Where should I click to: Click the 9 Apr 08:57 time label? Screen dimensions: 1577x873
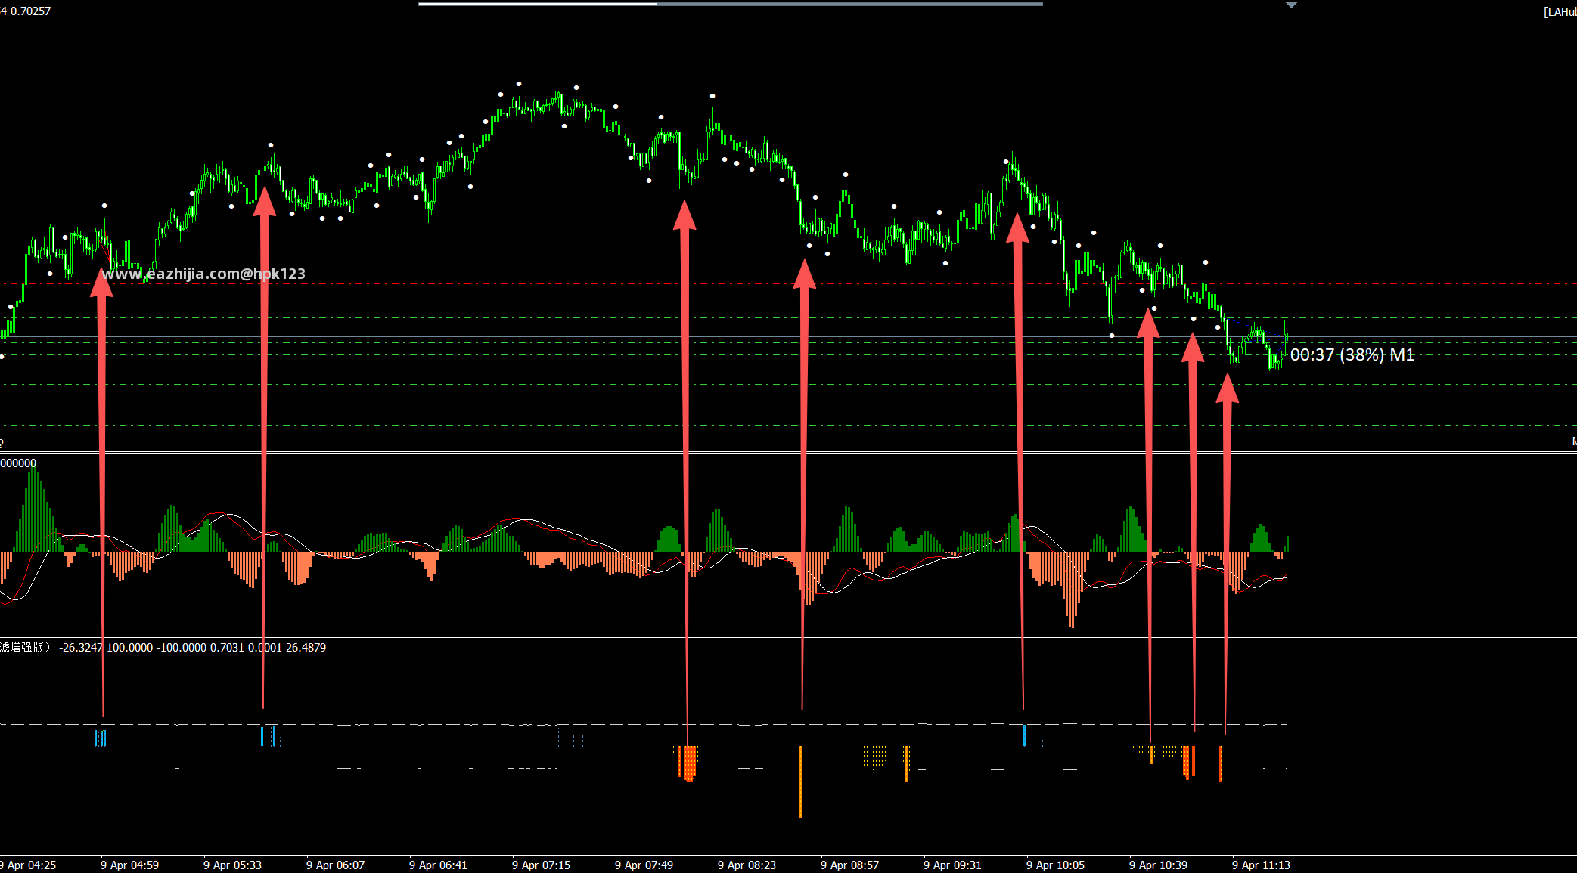coord(849,865)
